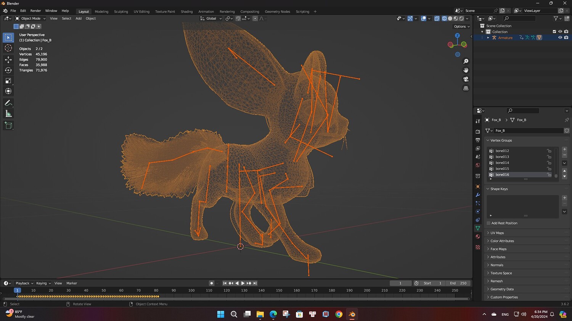572x321 pixels.
Task: Select the Scale tool
Action: [x=8, y=81]
